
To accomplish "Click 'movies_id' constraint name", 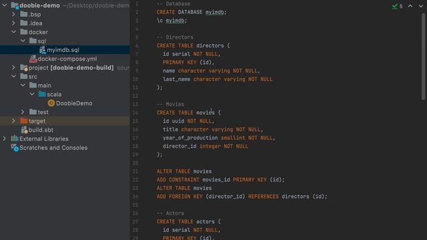I will (x=216, y=180).
